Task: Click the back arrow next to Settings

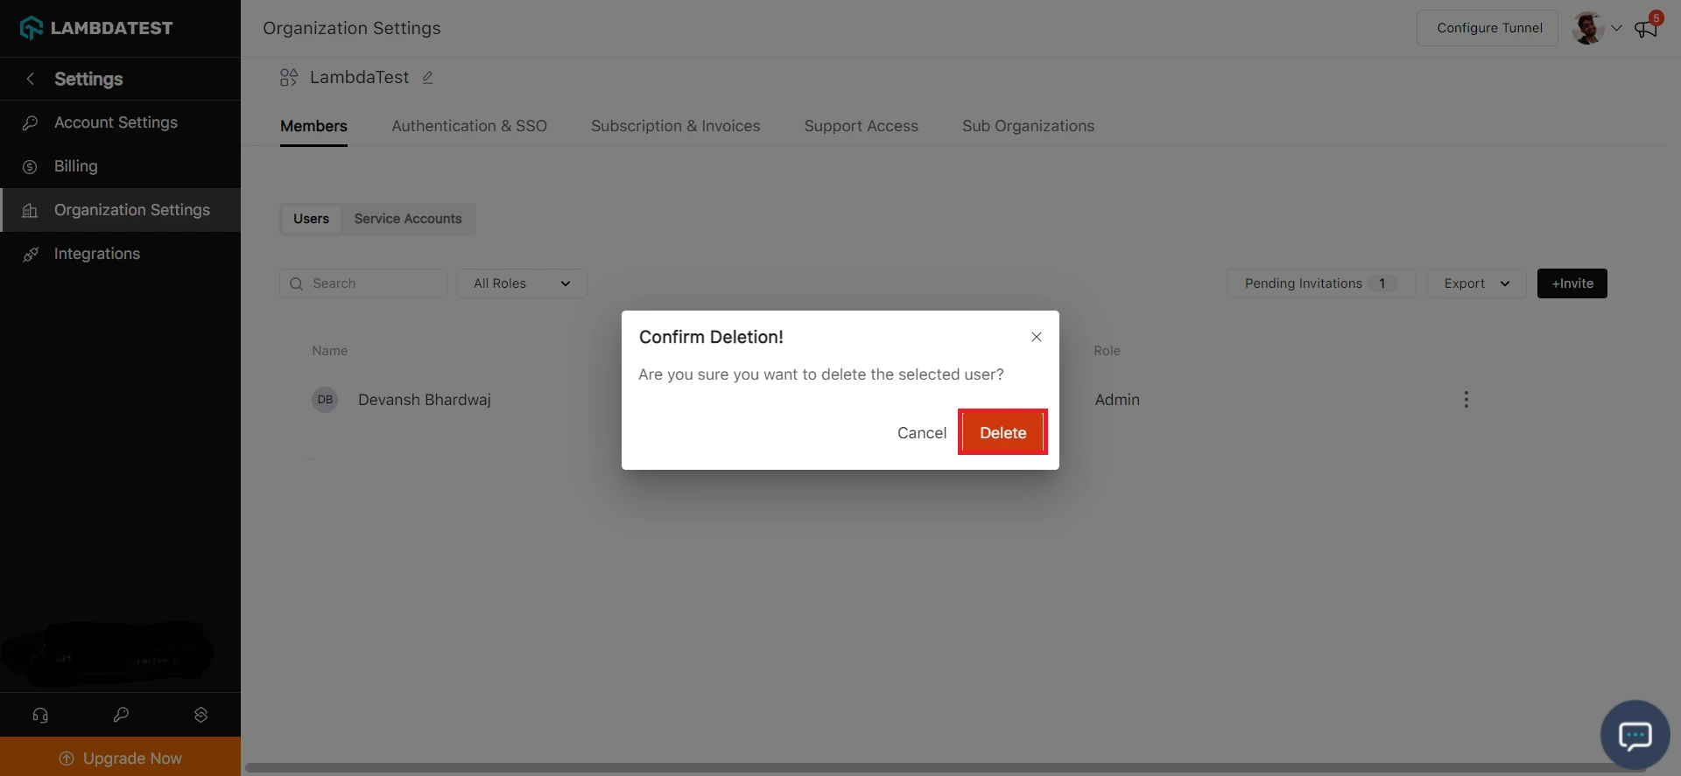Action: point(31,79)
